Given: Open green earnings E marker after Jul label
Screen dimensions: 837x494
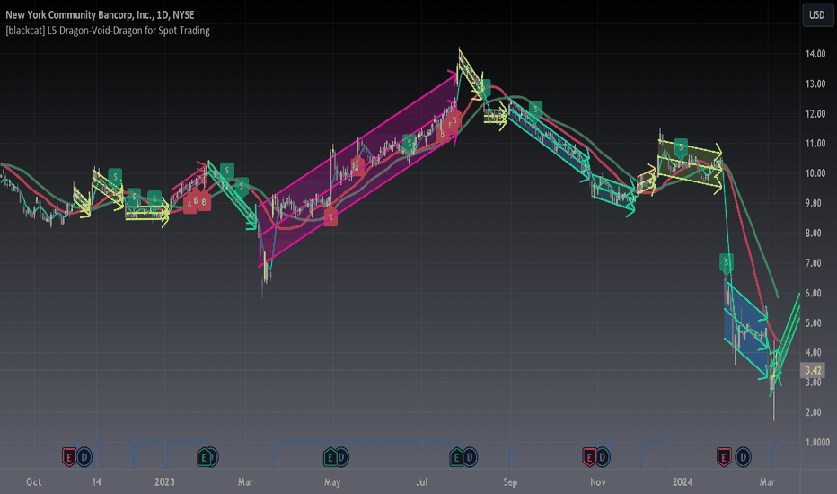Looking at the screenshot, I should [456, 457].
